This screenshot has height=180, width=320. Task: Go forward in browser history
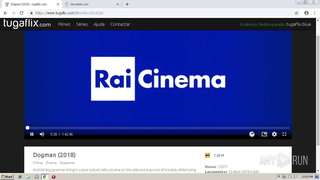[13, 13]
